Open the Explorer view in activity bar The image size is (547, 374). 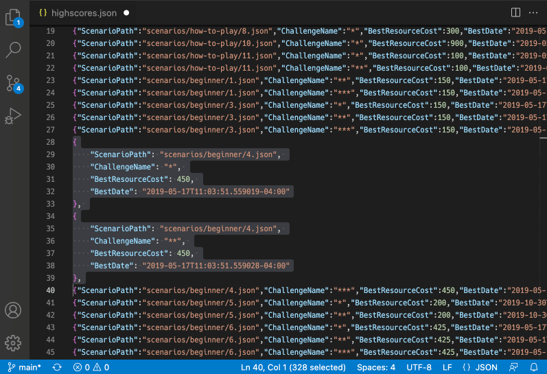[14, 17]
